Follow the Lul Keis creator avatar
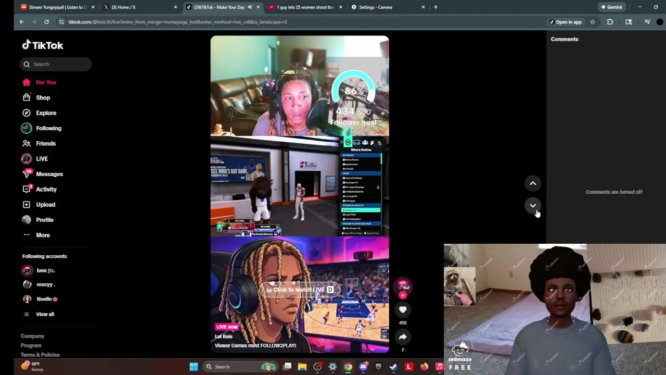666x375 pixels. [x=403, y=287]
